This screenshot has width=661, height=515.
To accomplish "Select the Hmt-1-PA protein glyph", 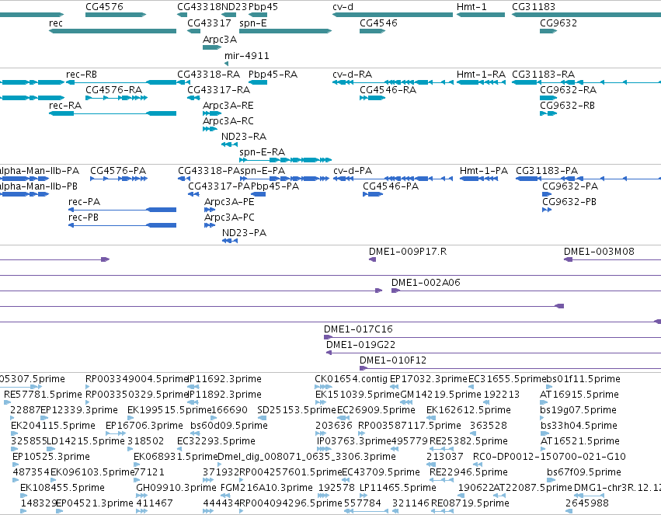I will [479, 179].
